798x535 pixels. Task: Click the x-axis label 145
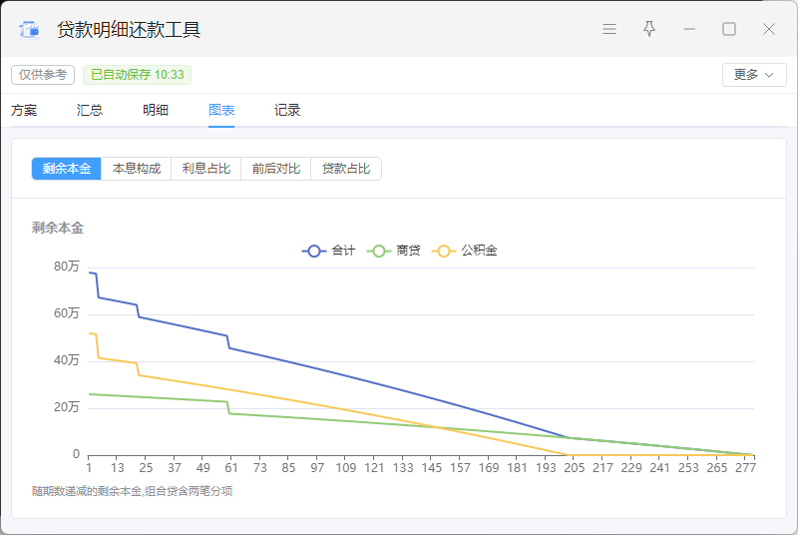[x=431, y=467]
